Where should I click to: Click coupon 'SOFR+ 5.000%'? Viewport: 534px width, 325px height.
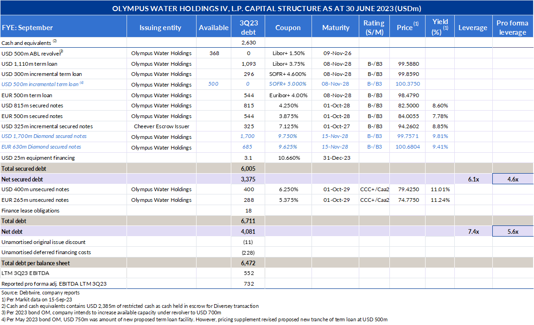[288, 84]
